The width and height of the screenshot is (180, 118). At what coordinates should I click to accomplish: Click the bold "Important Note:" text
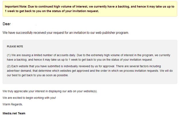click(16, 7)
